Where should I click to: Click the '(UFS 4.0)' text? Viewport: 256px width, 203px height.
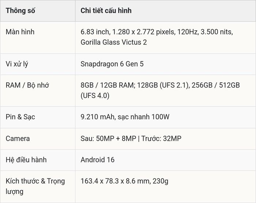pyautogui.click(x=95, y=96)
